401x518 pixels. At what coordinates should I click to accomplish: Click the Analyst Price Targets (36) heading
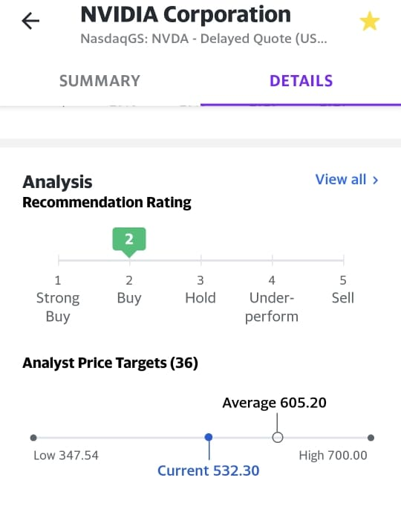110,363
